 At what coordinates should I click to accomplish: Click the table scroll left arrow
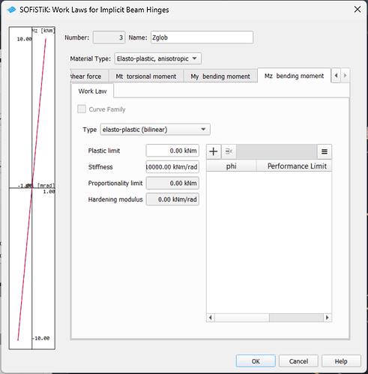(211, 318)
